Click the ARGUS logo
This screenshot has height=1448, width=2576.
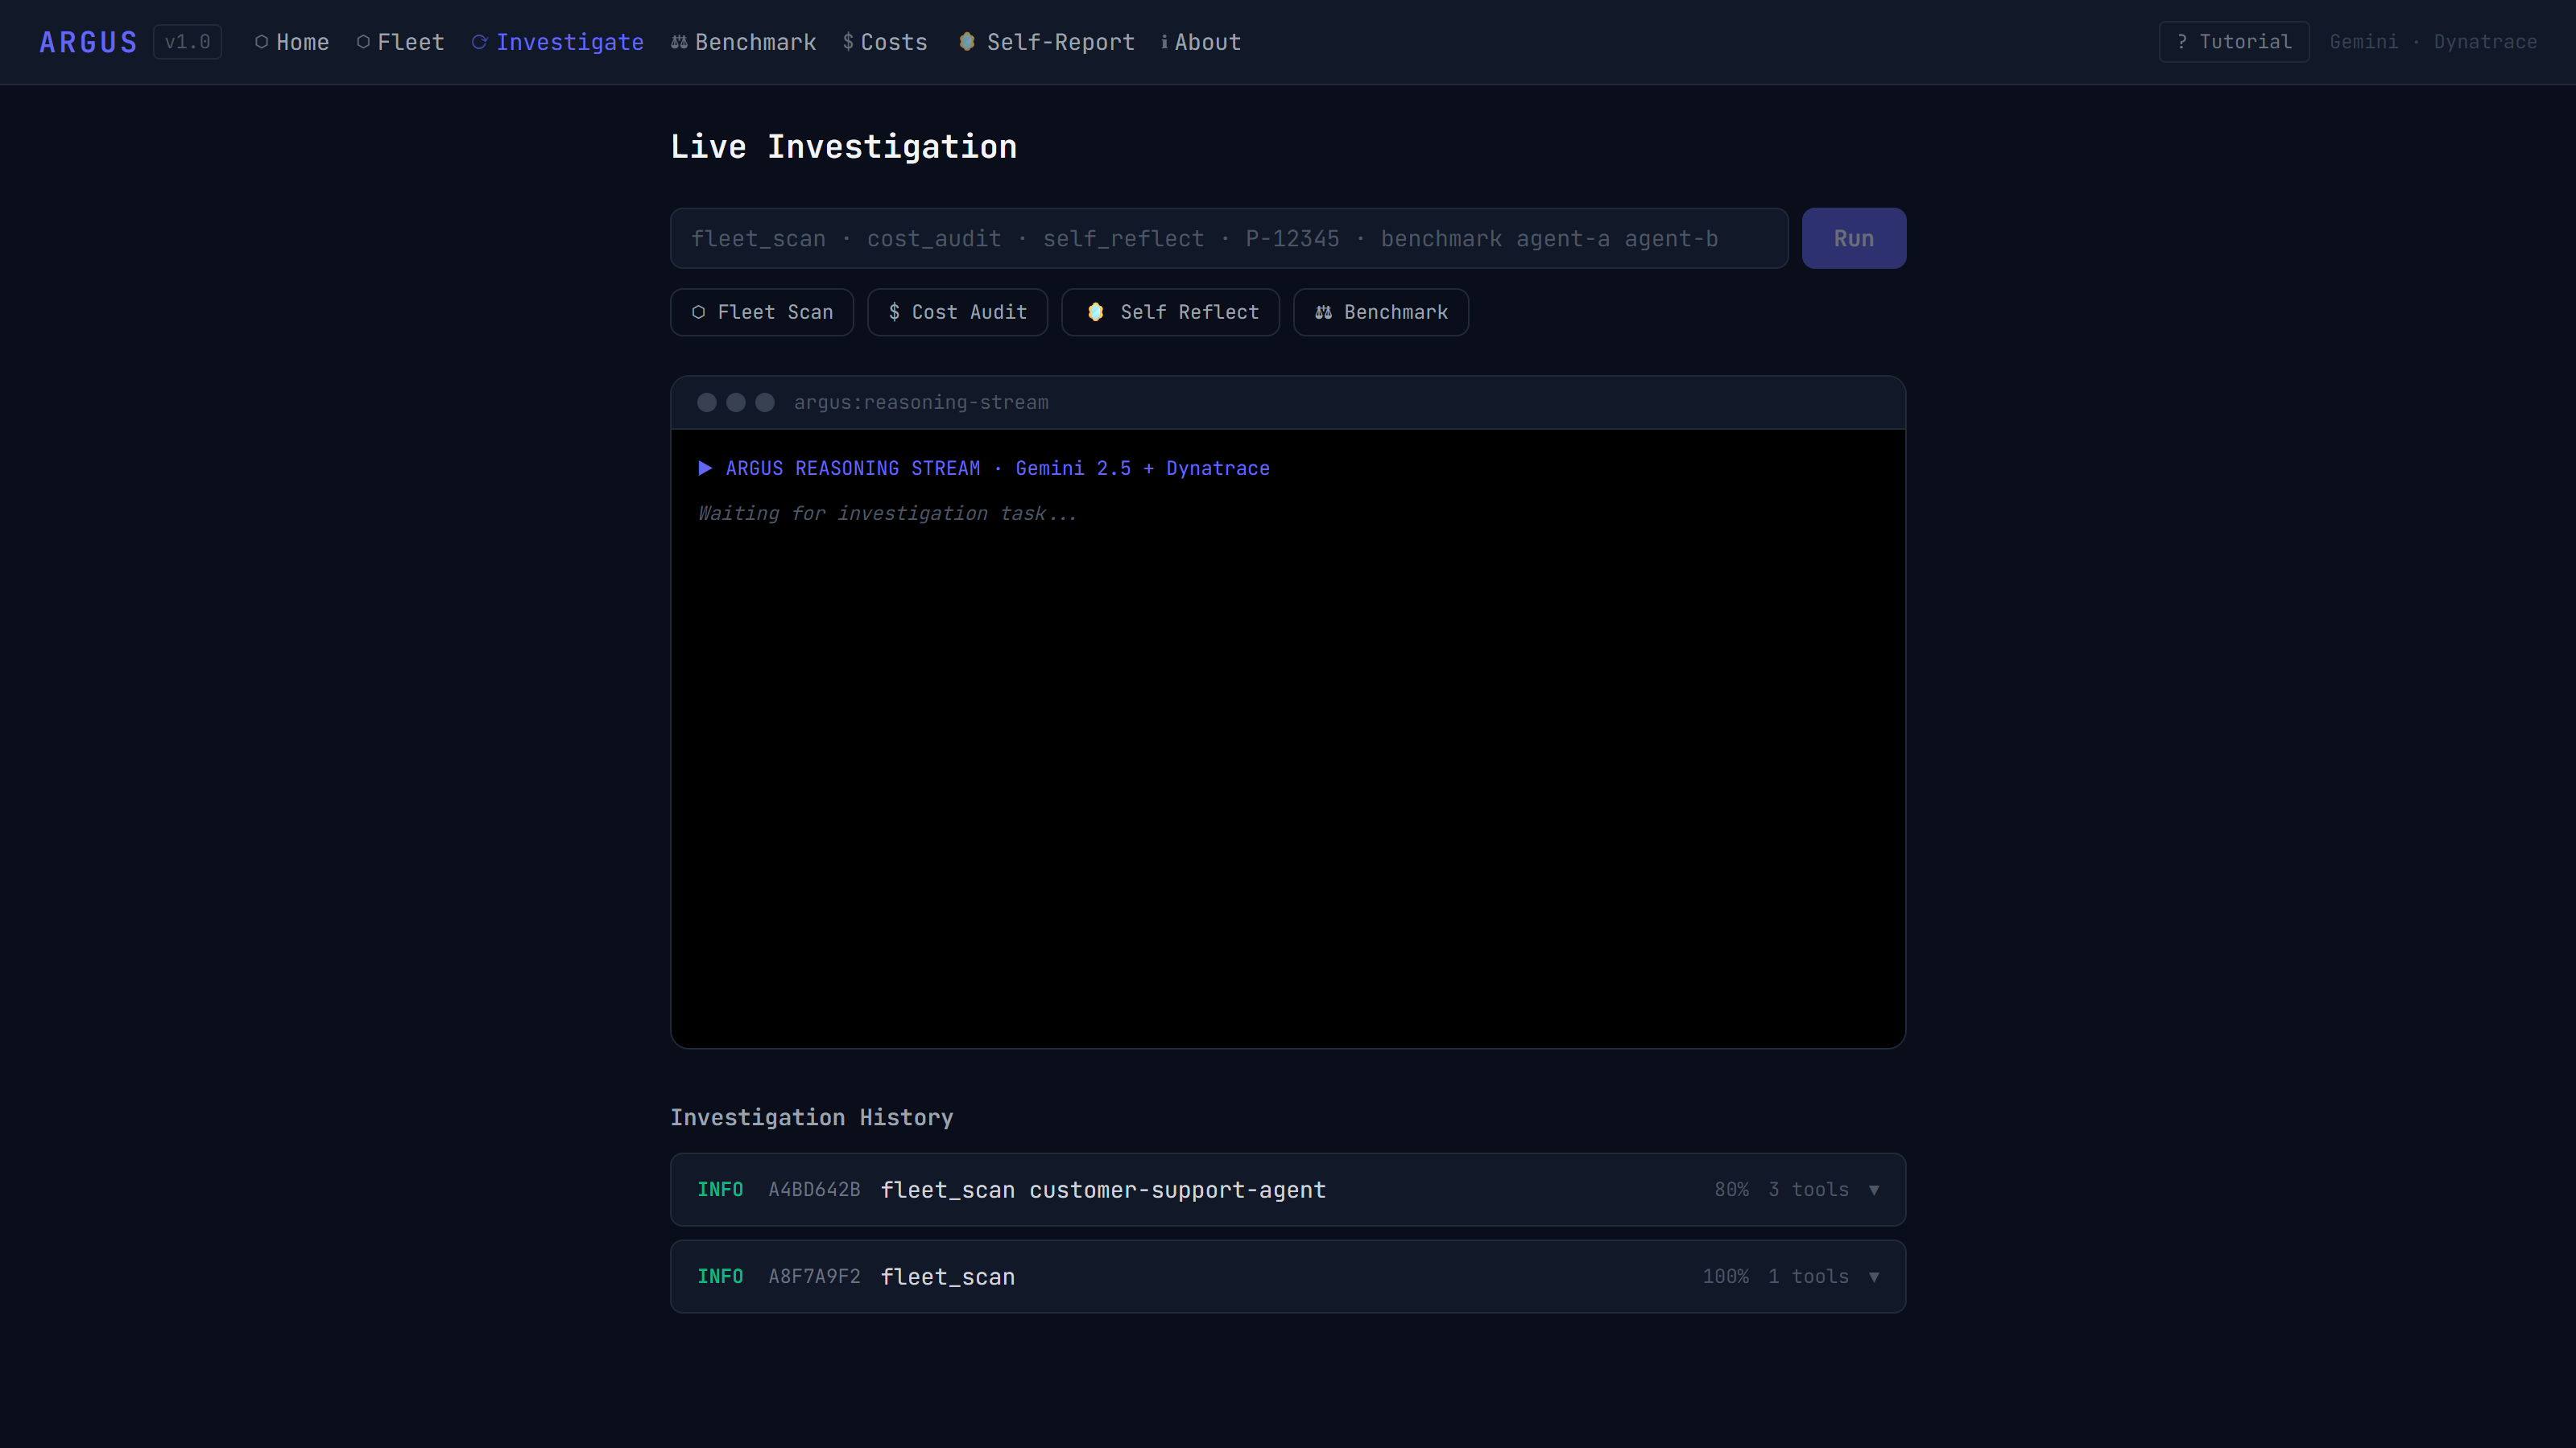88,42
